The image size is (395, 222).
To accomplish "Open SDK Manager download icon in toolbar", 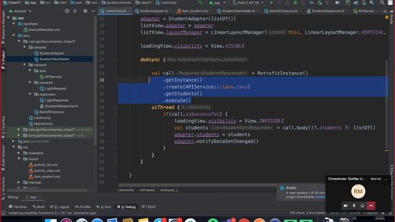I will [x=372, y=2].
